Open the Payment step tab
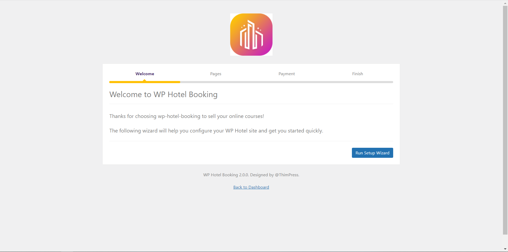This screenshot has width=508, height=252. tap(287, 74)
